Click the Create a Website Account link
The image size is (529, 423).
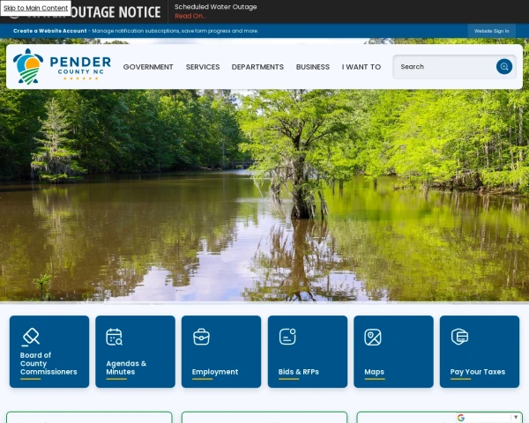pyautogui.click(x=50, y=31)
